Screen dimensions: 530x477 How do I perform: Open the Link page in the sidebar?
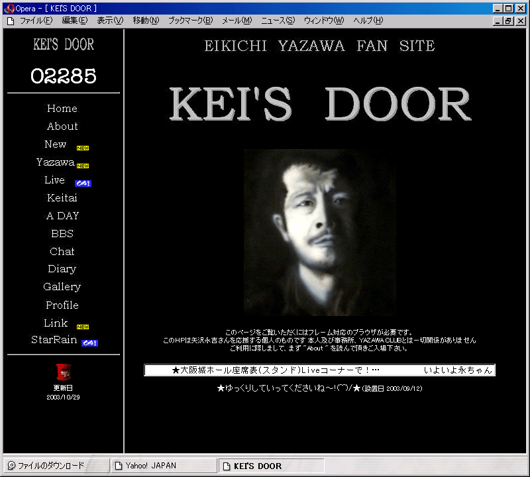pos(56,323)
